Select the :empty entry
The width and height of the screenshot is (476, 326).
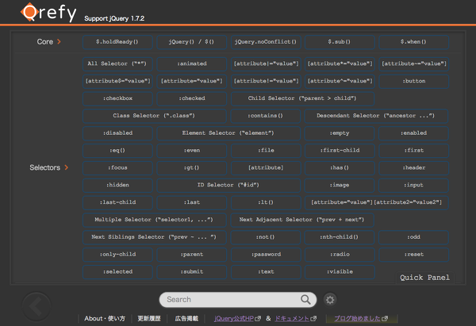pos(340,133)
